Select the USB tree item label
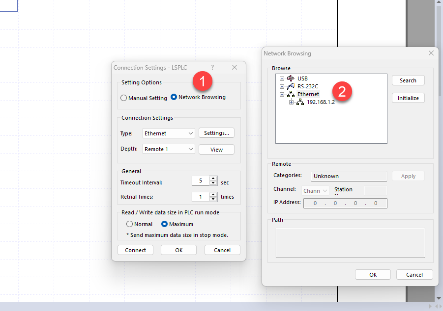The image size is (443, 311). click(302, 78)
